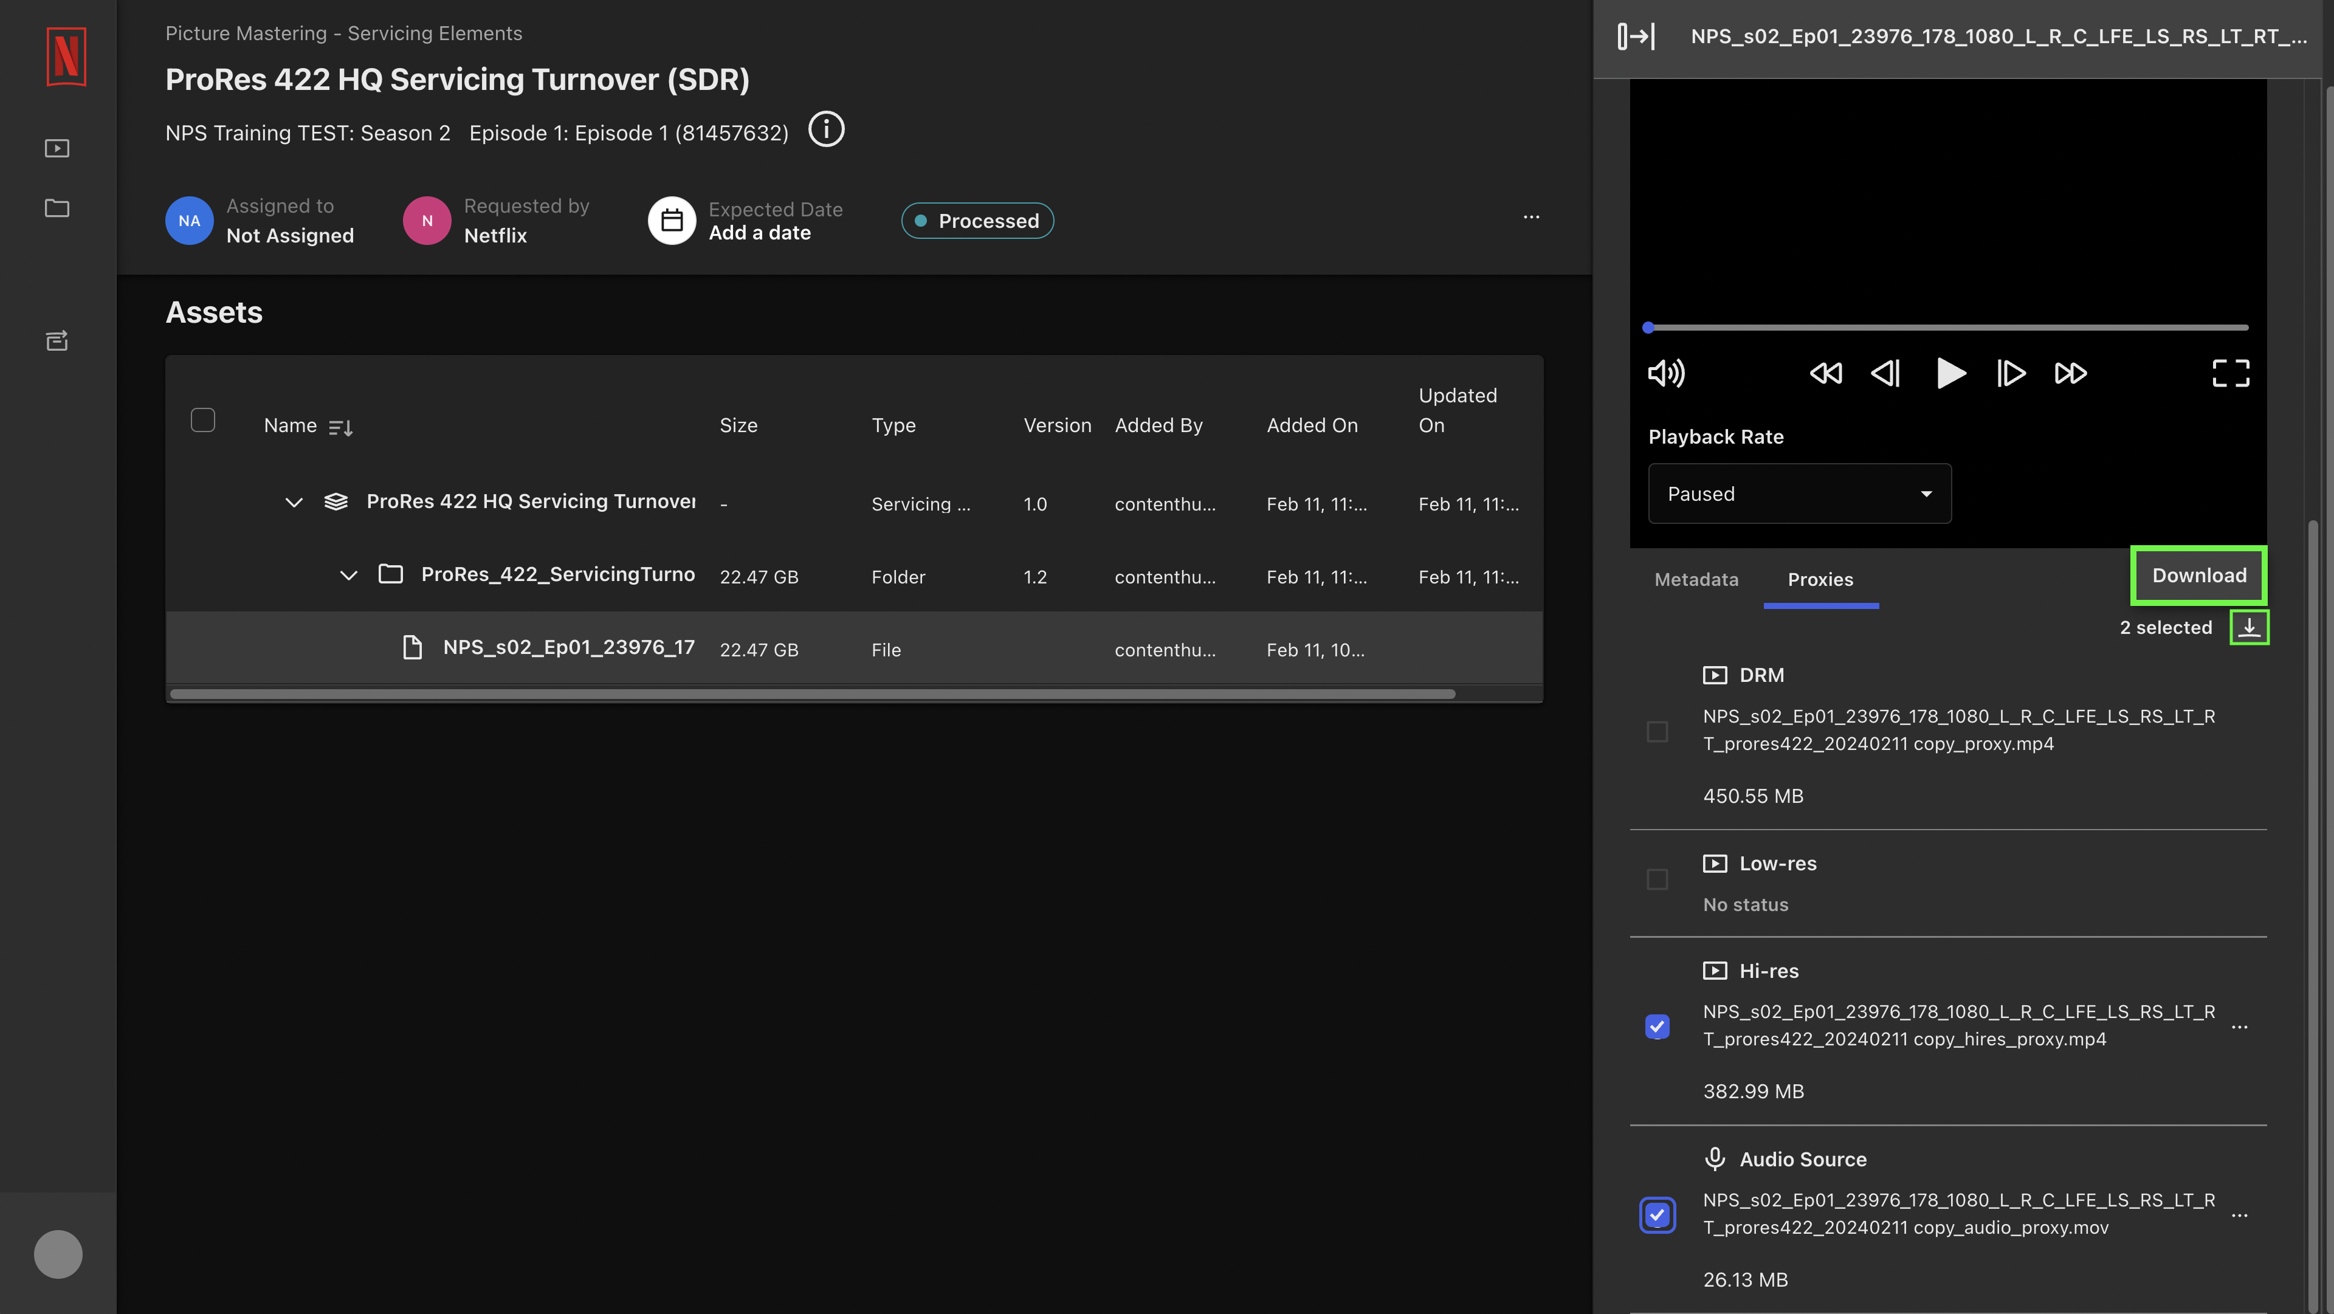The height and width of the screenshot is (1314, 2334).
Task: Click the Type column header
Action: 893,425
